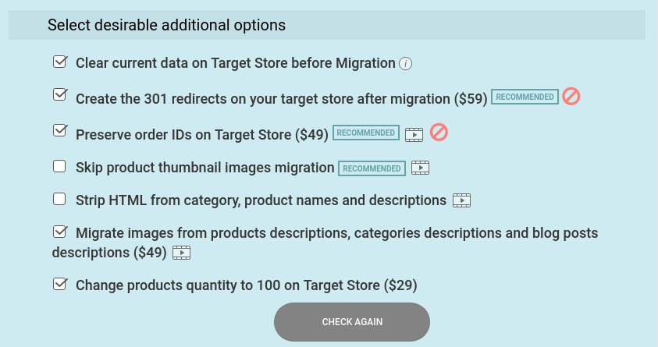The width and height of the screenshot is (658, 347).
Task: Click the Check Again button
Action: [352, 322]
